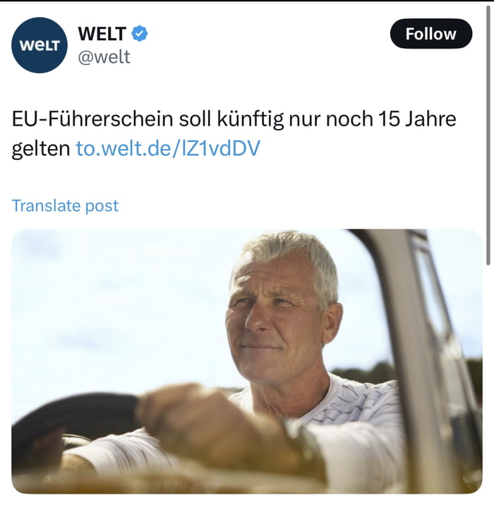This screenshot has height=515, width=494.
Task: Click the word "gelten" before the link
Action: 41,149
